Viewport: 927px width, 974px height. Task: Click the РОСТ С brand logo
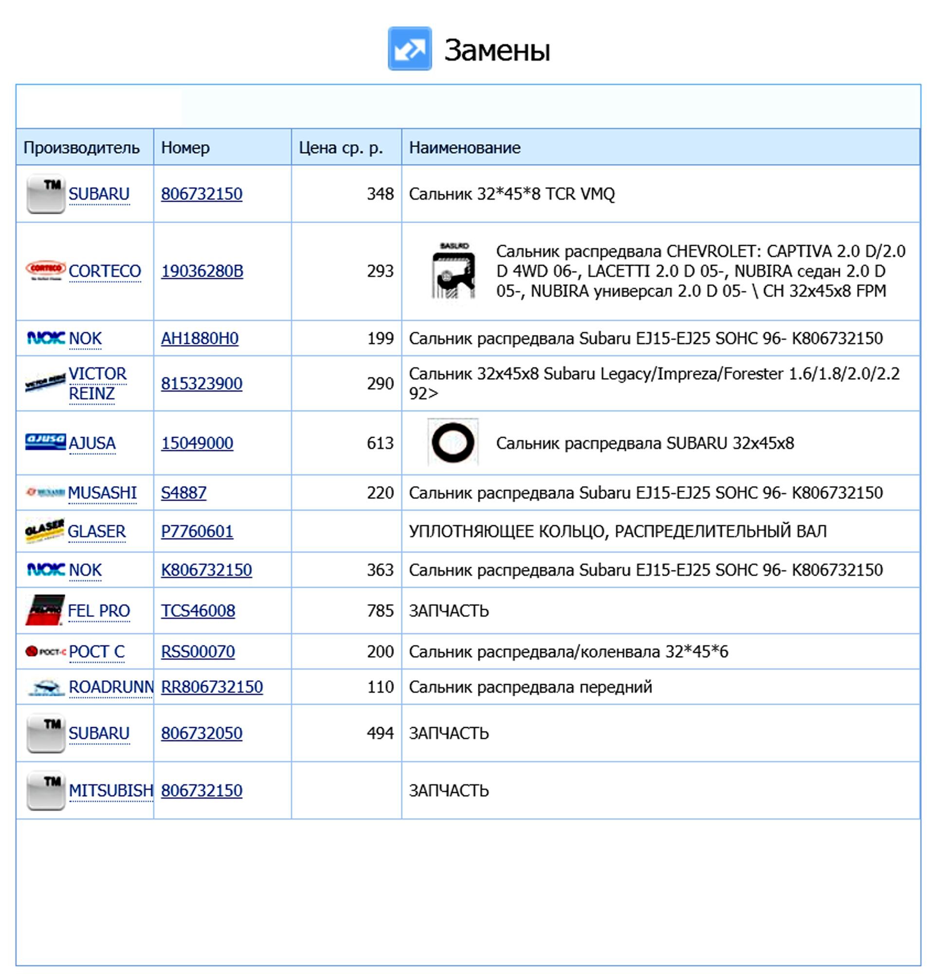[x=45, y=651]
